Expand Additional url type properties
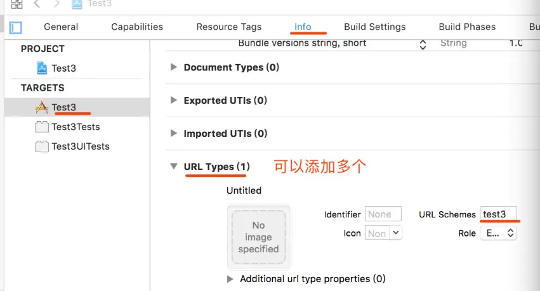 [x=230, y=279]
